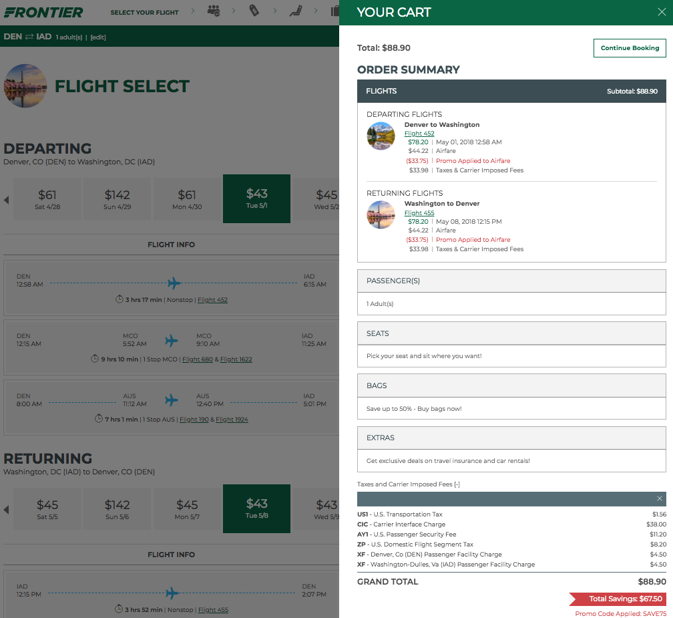Click the SEATS section header
Viewport: 673px width, 618px height.
[511, 333]
